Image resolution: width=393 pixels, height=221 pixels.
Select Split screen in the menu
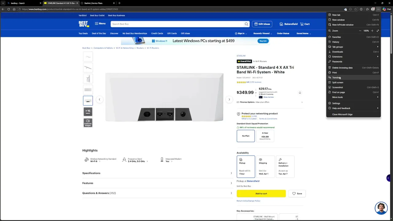click(x=353, y=82)
